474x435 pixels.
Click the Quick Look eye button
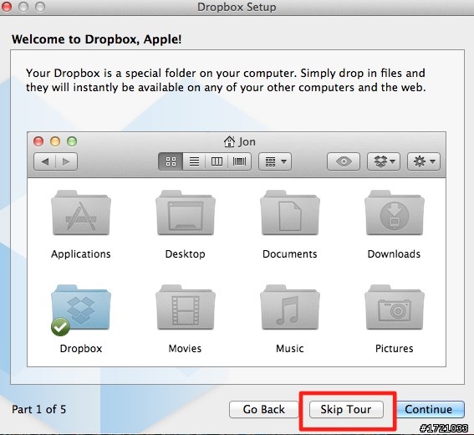pyautogui.click(x=344, y=161)
